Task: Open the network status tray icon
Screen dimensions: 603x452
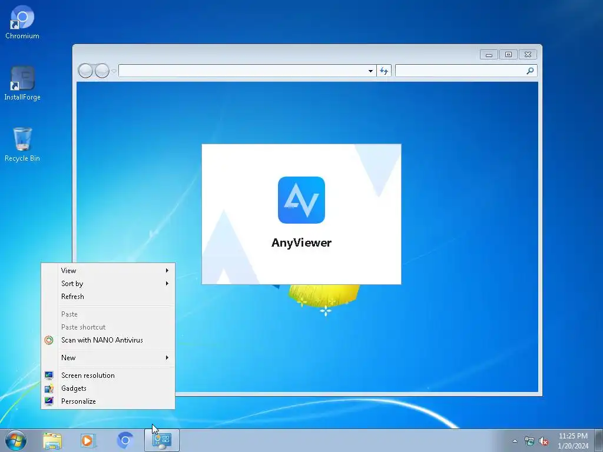Action: pos(529,441)
